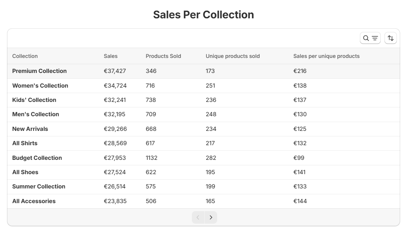
Task: Select the filter lines icon
Action: [374, 38]
